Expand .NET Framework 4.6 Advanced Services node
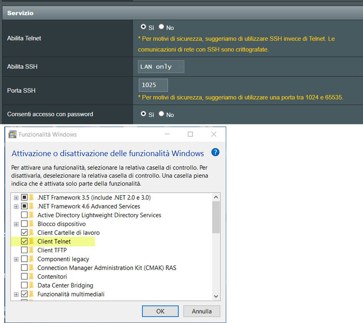Image resolution: width=363 pixels, height=323 pixels. click(x=16, y=206)
